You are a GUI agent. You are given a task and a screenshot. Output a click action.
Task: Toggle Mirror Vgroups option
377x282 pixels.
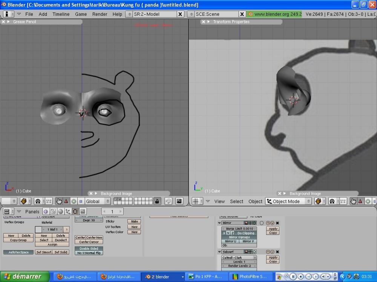click(x=239, y=237)
